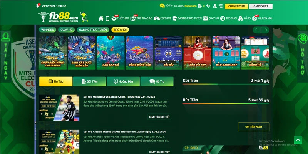Open Soi kèo Macarthur vs Central Coast headline
This screenshot has width=308, height=154.
pyautogui.click(x=119, y=97)
